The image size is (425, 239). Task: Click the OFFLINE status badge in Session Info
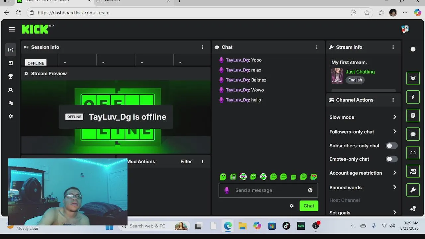(36, 63)
